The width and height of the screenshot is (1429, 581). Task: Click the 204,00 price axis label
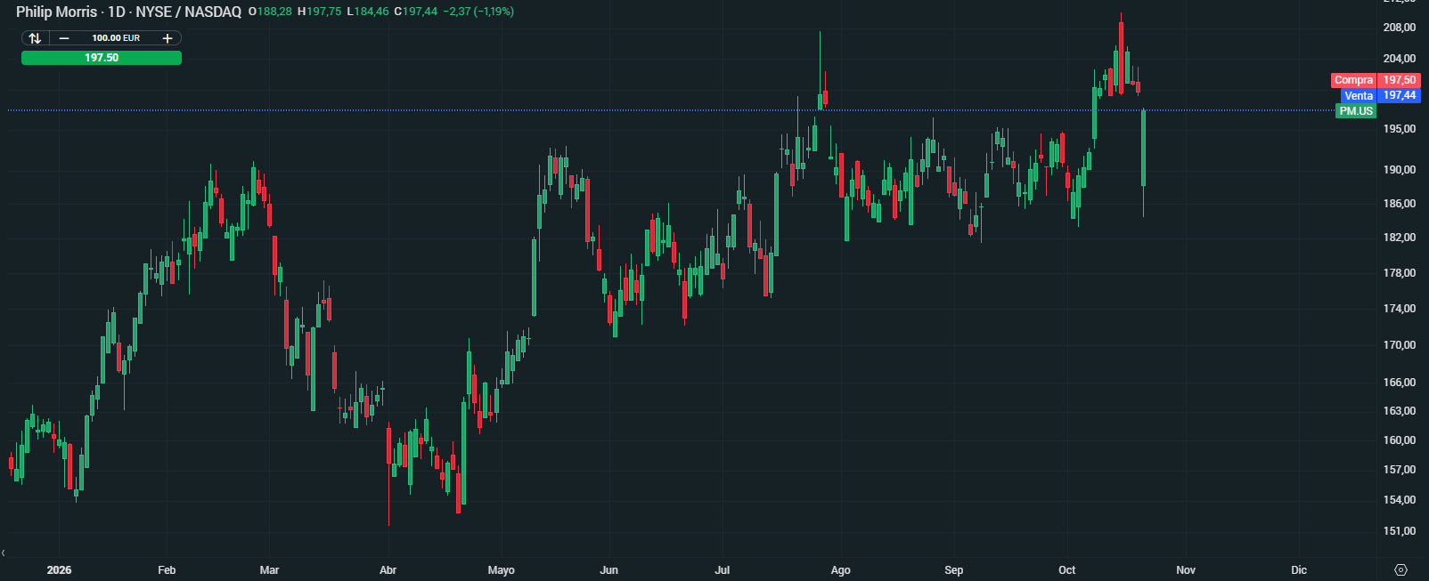click(1399, 59)
